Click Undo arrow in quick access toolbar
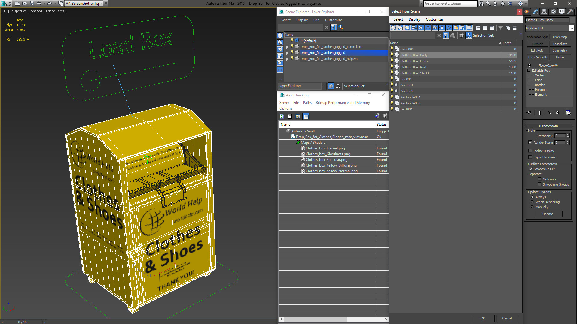Viewport: 577px width, 324px height. point(39,4)
